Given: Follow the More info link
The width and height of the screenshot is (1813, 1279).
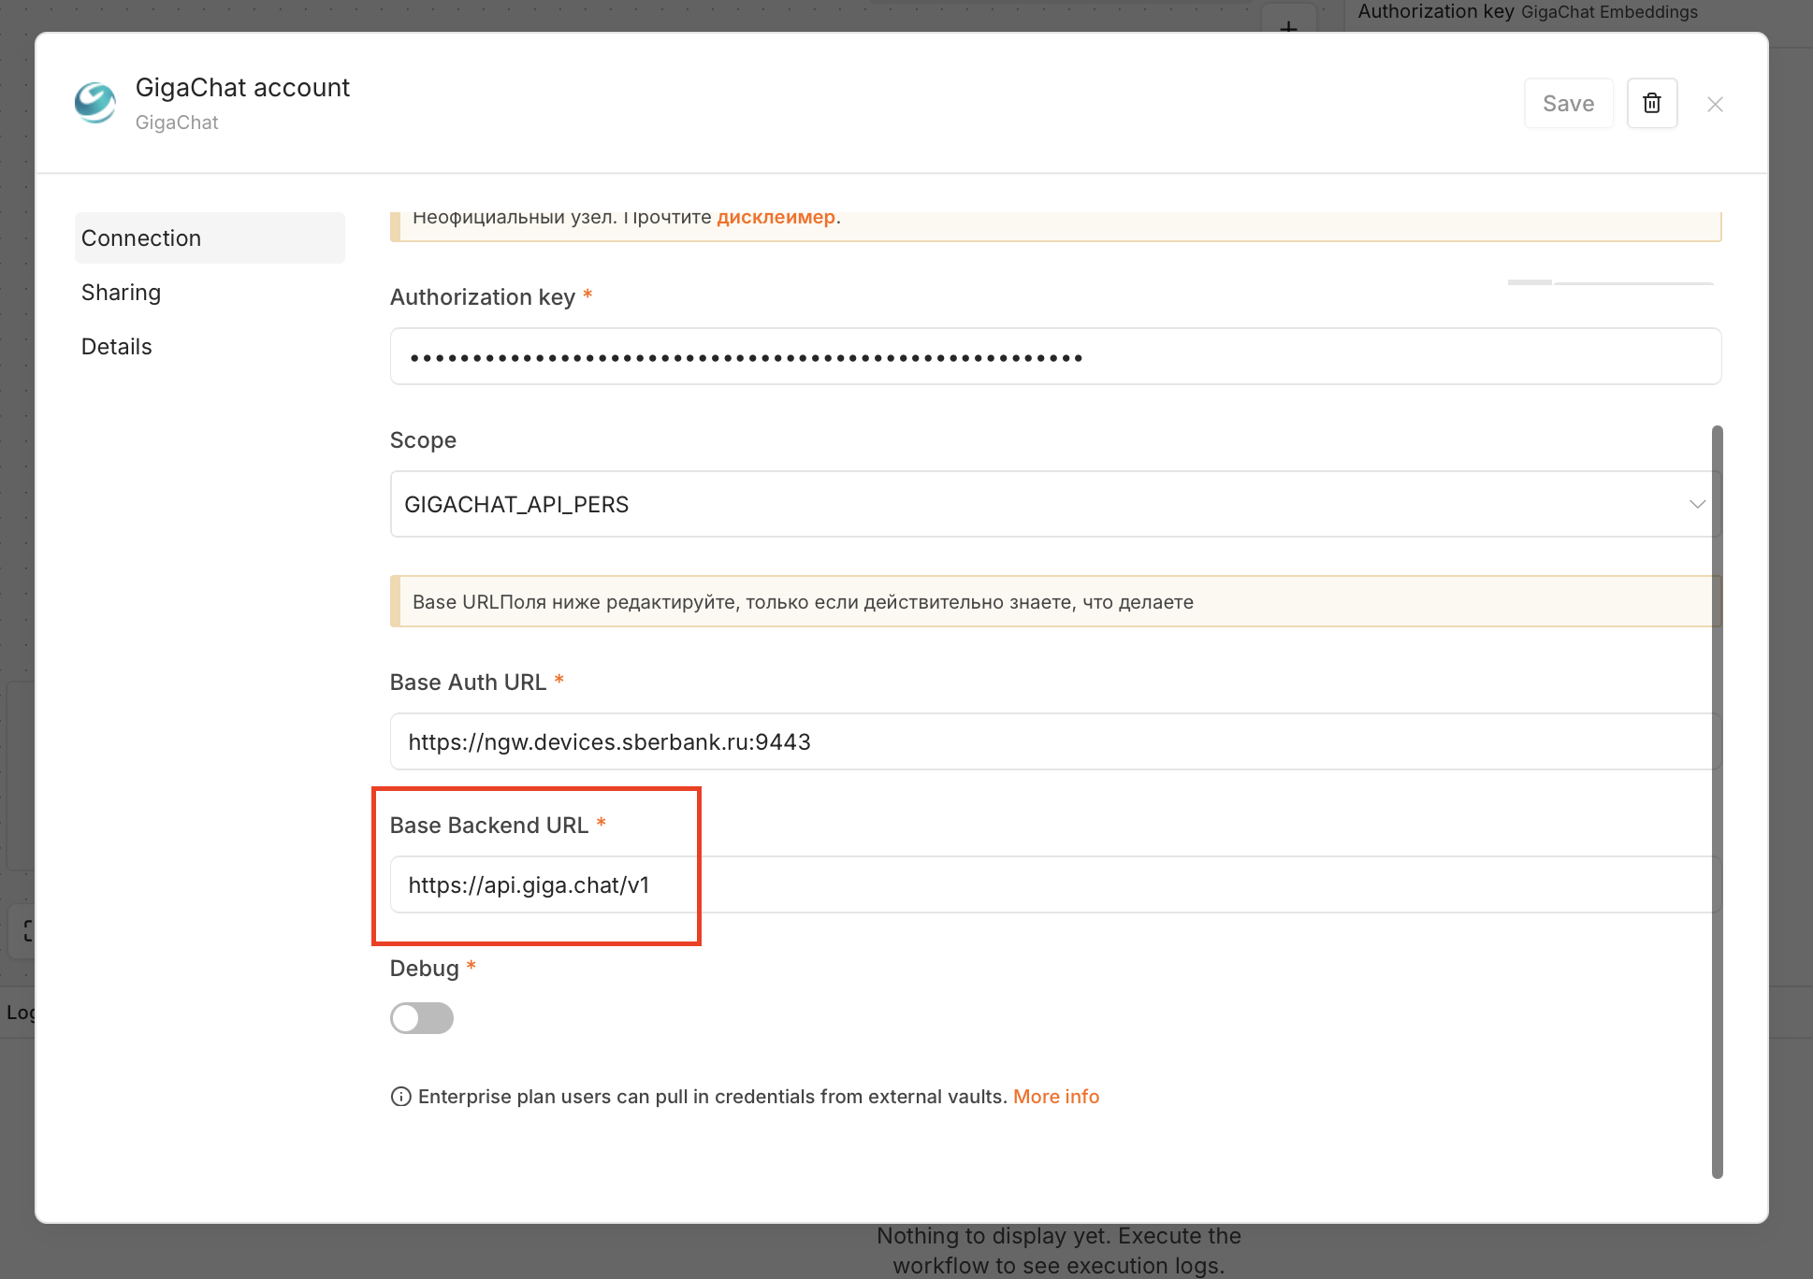Looking at the screenshot, I should pos(1056,1097).
